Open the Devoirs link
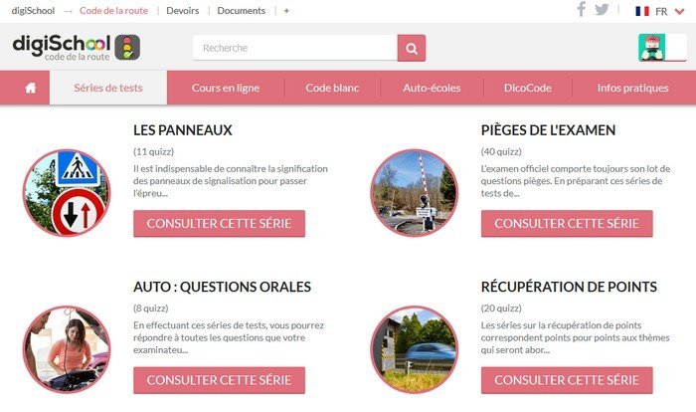The height and width of the screenshot is (412, 696). [x=182, y=11]
